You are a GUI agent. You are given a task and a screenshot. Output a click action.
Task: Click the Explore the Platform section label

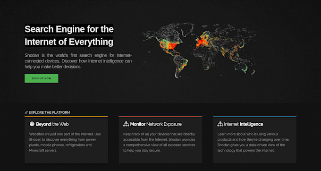click(47, 112)
